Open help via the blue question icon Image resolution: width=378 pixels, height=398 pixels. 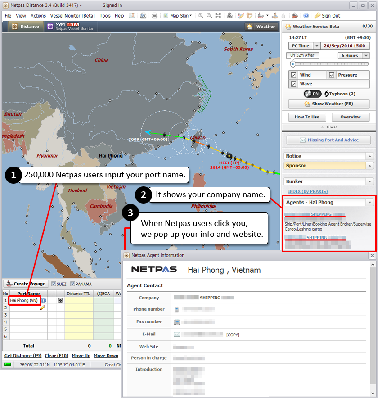306,16
